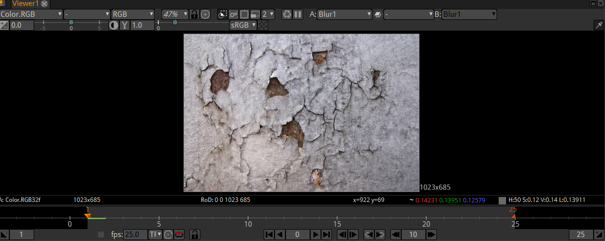Expand the 47% zoom level dropdown
The image size is (605, 241).
tap(175, 14)
